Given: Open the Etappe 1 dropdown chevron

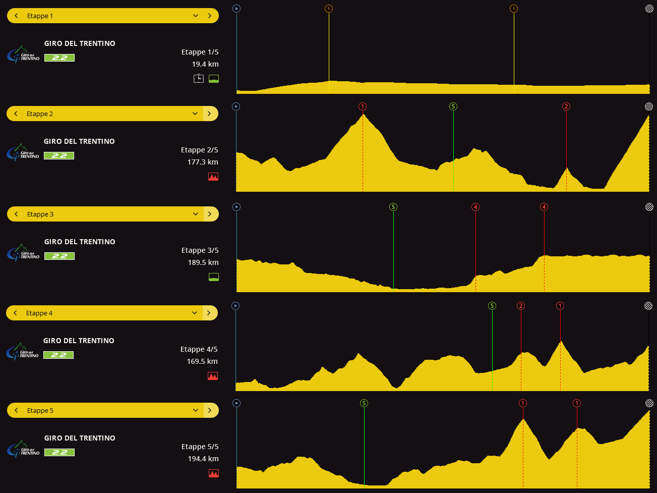Looking at the screenshot, I should 196,16.
